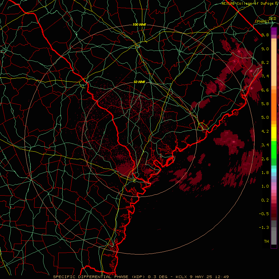Click the 9.8 value on the color scale
The height and width of the screenshot is (279, 279).
pos(265,35)
